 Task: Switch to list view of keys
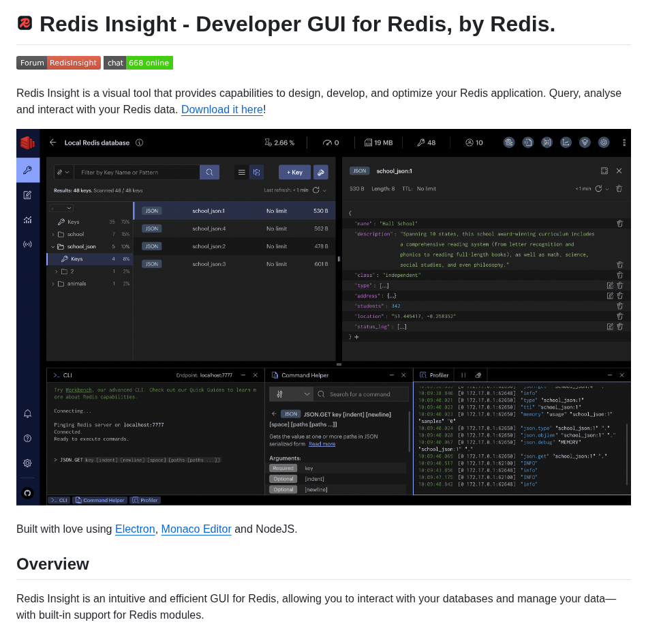click(242, 172)
